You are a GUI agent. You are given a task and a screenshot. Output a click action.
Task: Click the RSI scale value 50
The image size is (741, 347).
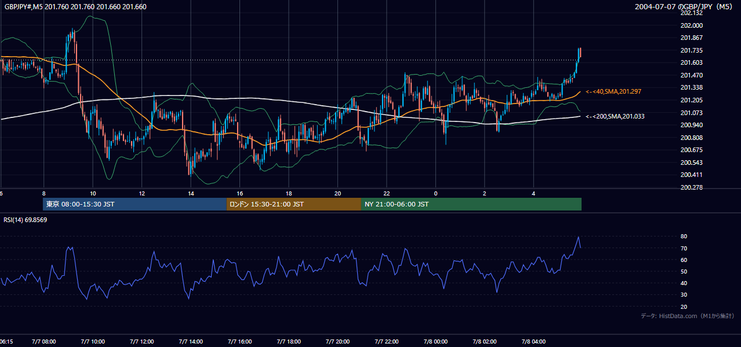pyautogui.click(x=684, y=271)
